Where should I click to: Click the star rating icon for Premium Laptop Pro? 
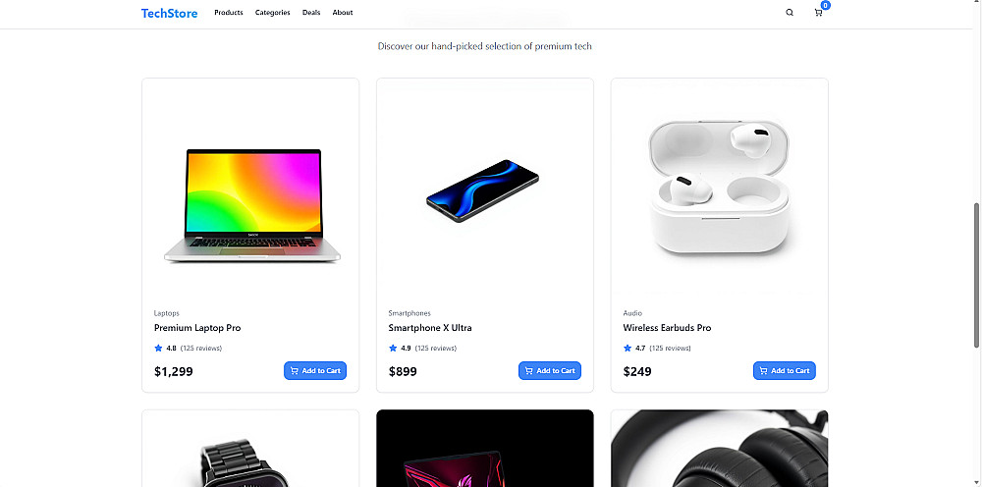[x=158, y=348]
